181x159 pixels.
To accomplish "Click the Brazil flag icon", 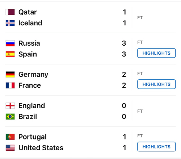I will coord(10,117).
